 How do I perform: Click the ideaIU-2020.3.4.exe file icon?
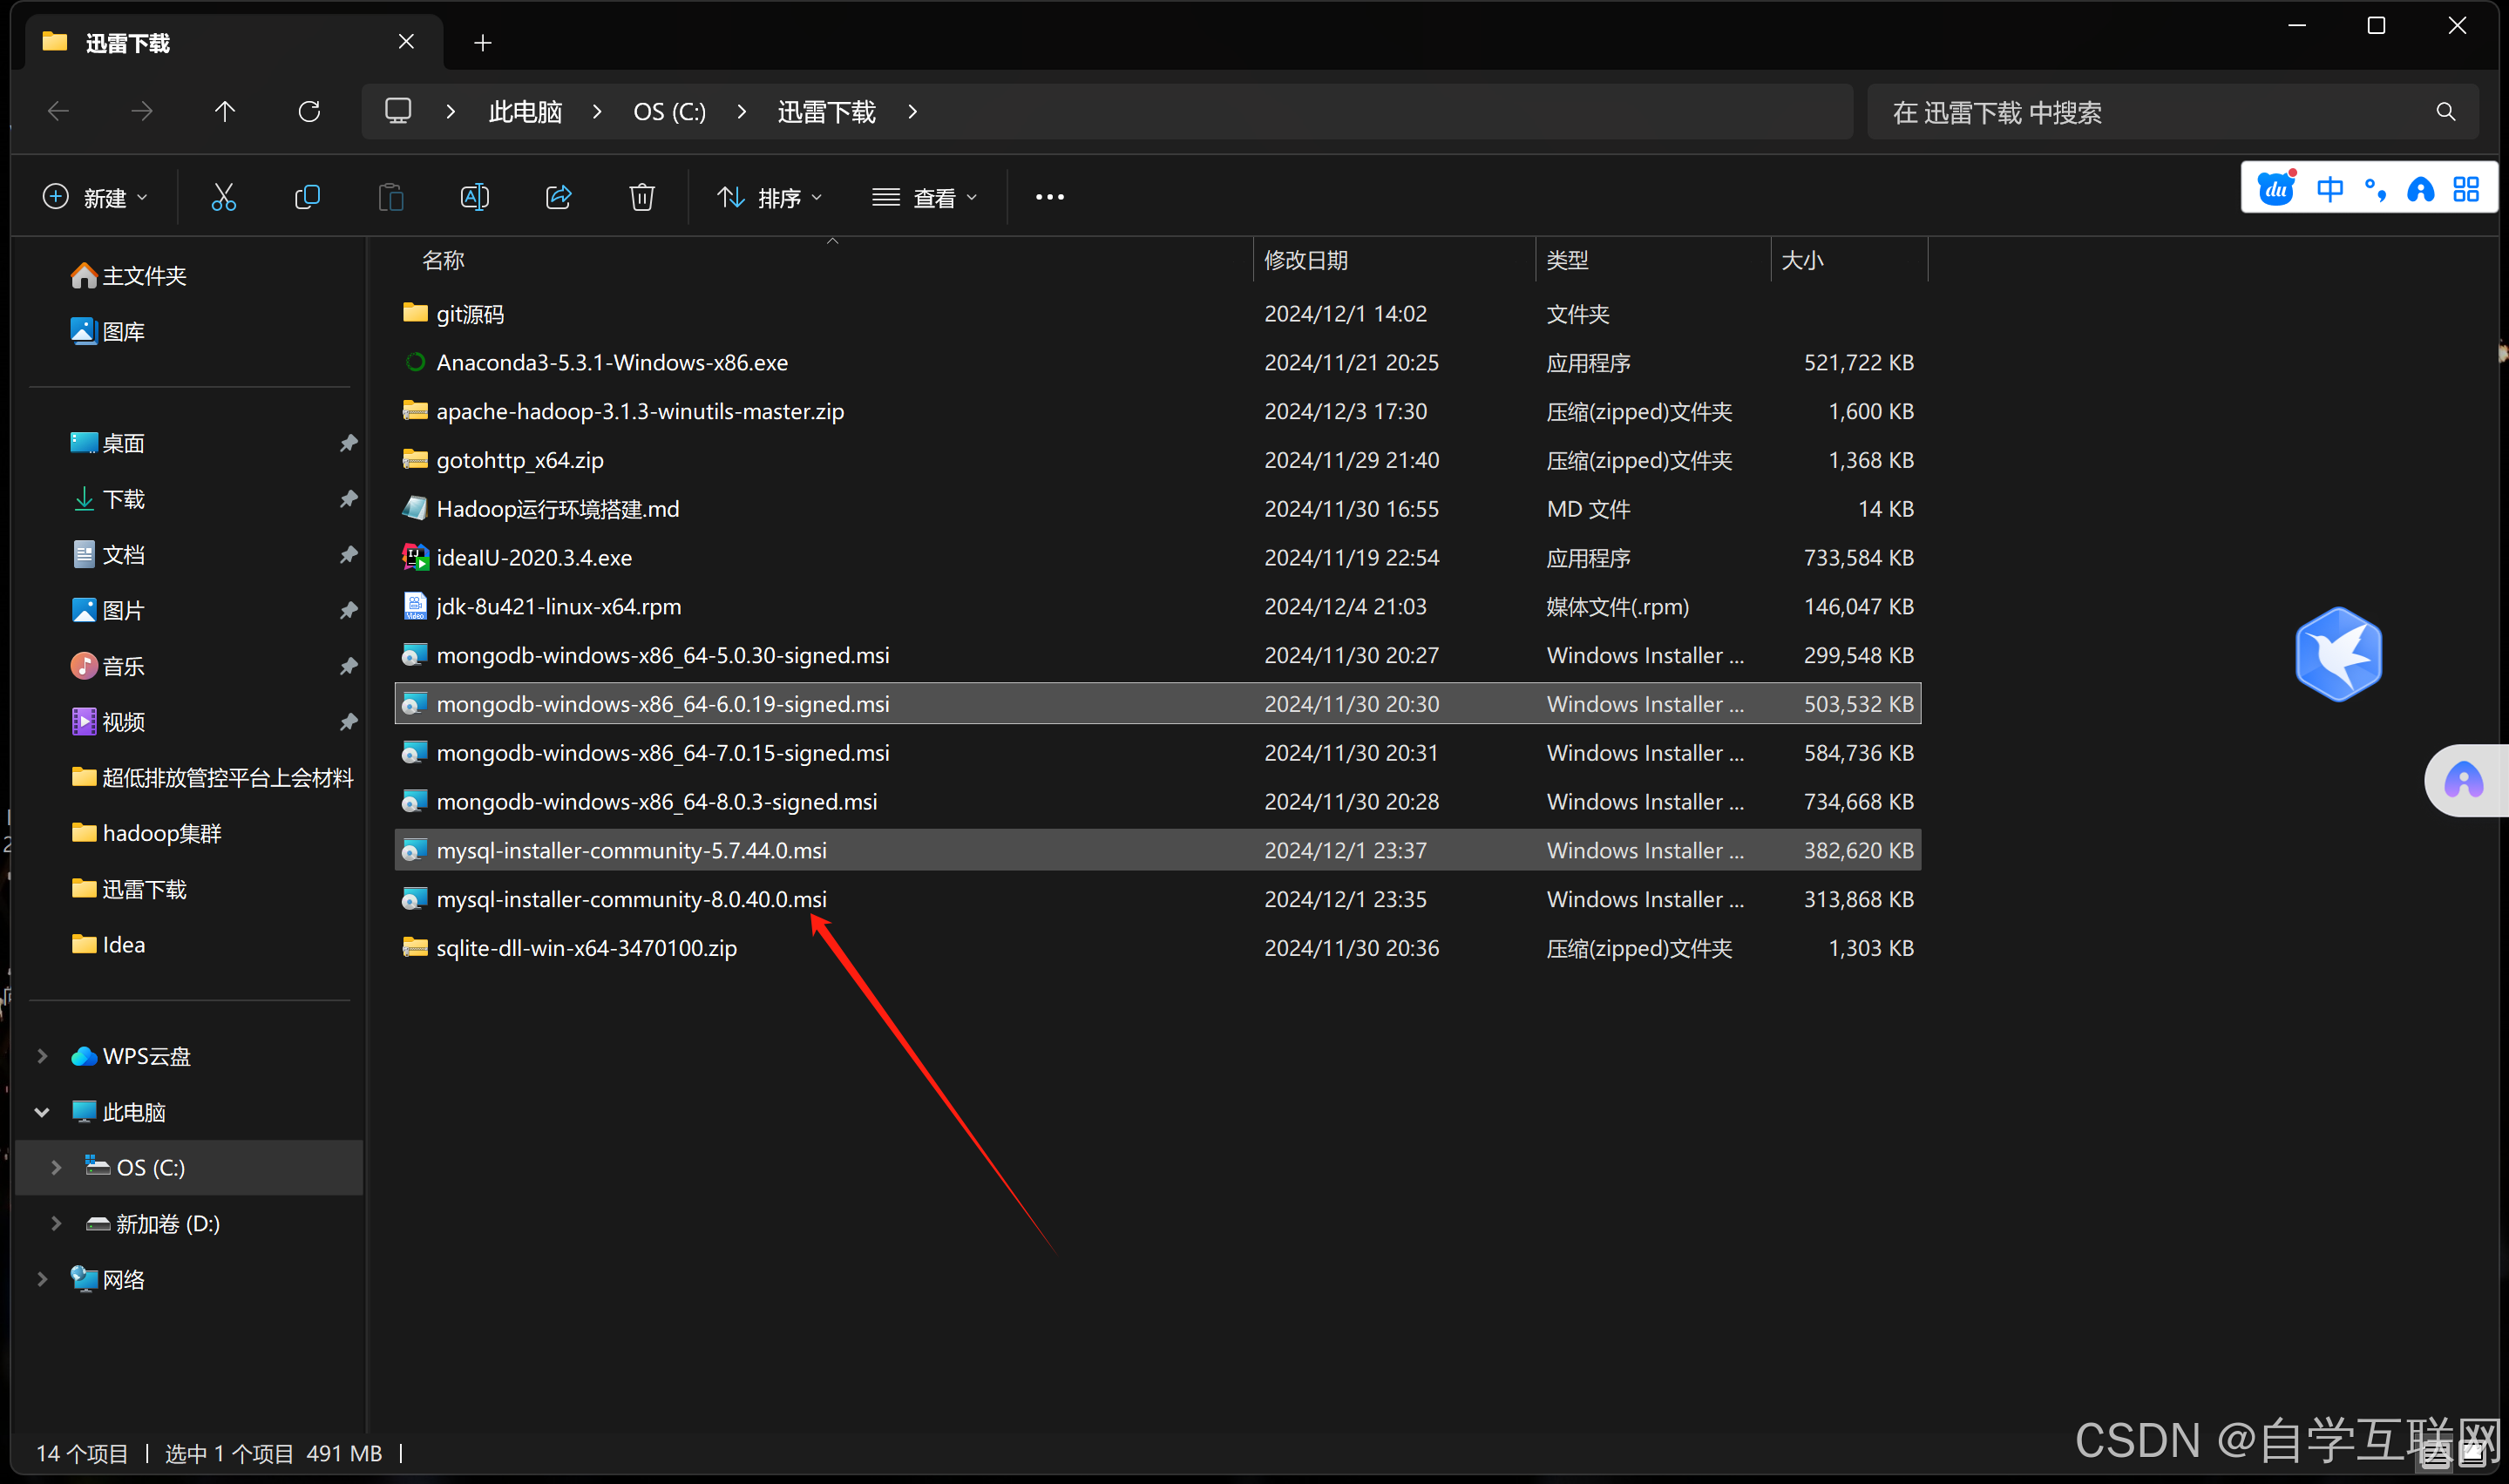(415, 557)
